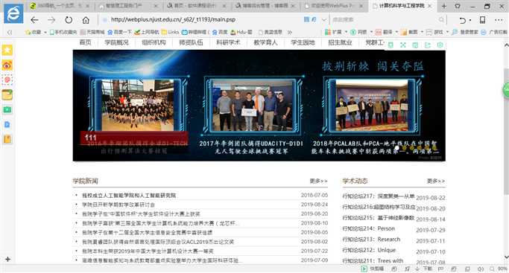
Task: Open 学院概况 in the page navigation
Action: click(116, 42)
